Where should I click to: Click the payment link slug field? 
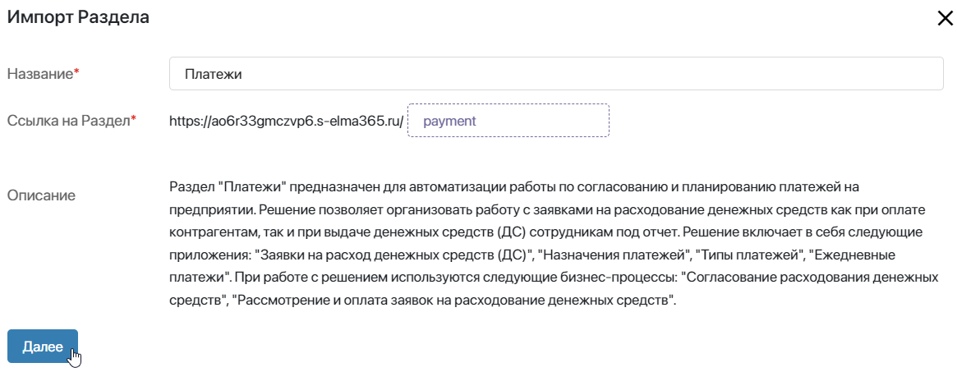[508, 121]
